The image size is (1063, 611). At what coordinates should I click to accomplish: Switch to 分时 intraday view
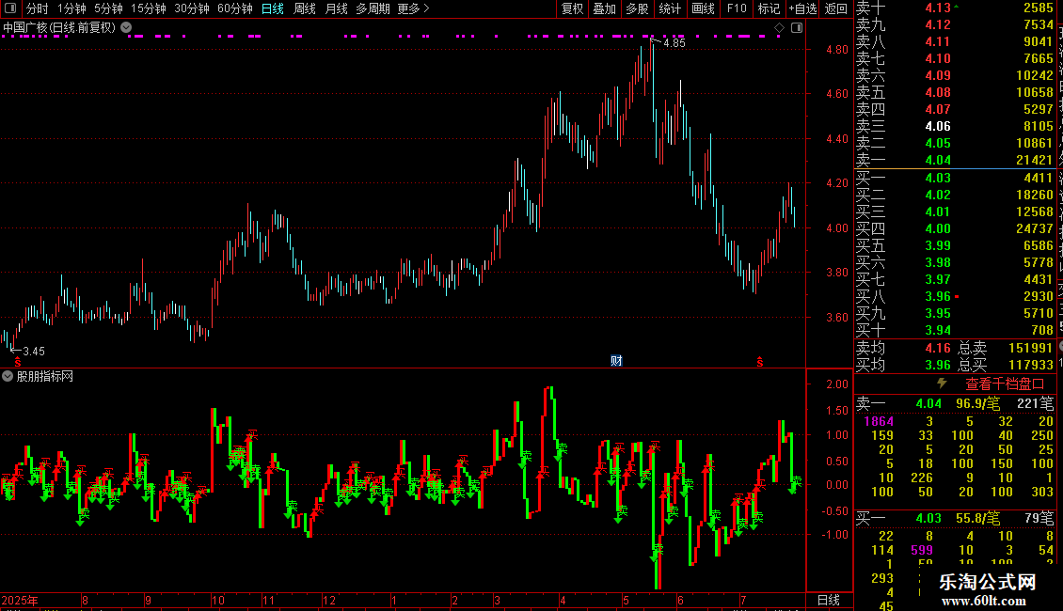click(38, 8)
